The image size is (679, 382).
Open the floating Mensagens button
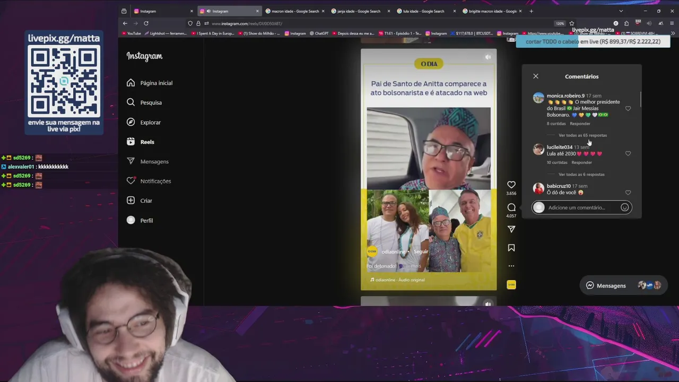tap(623, 285)
